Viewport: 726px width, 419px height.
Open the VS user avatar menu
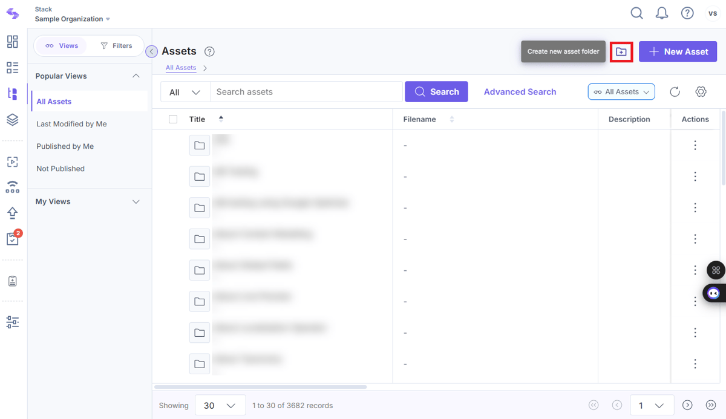[x=713, y=13]
